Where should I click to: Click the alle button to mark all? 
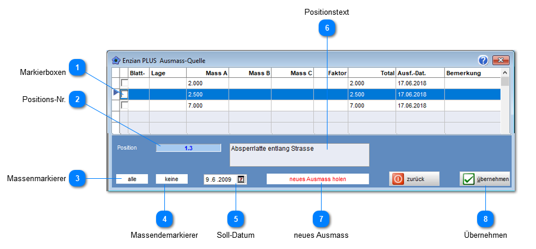(132, 179)
